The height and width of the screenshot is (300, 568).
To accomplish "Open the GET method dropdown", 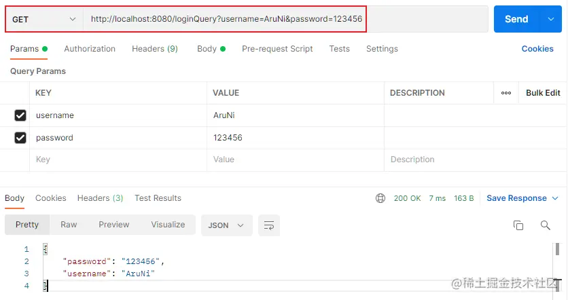I will [44, 19].
